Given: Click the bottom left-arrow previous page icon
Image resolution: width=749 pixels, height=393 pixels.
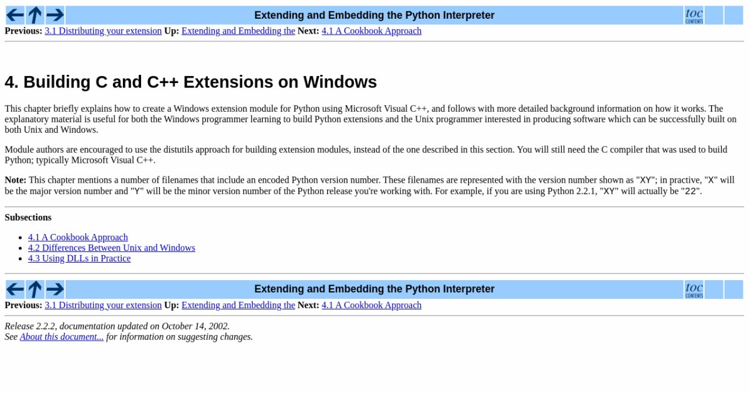Looking at the screenshot, I should point(15,289).
